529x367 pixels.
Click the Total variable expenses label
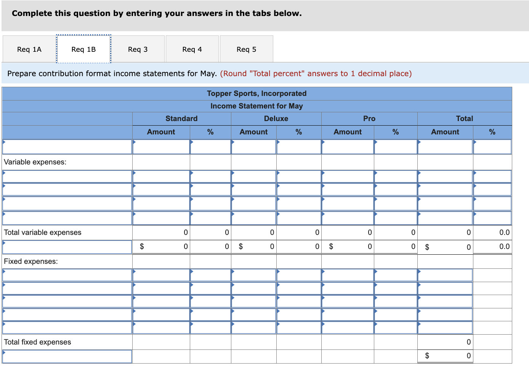43,232
